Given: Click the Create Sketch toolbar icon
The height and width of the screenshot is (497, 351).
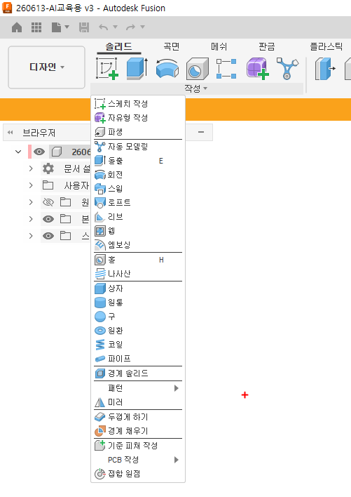Looking at the screenshot, I should point(107,68).
